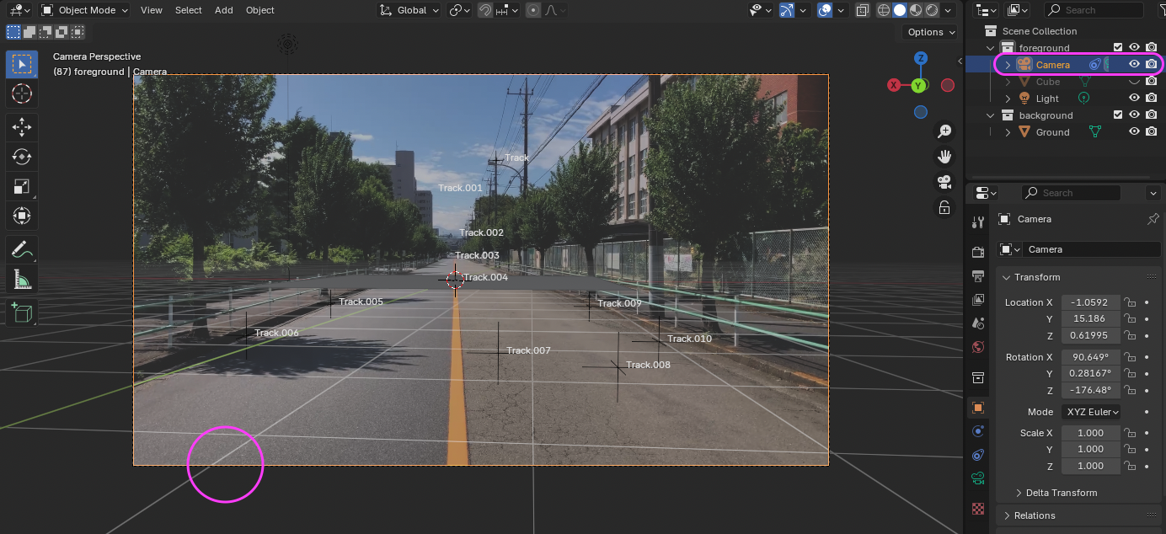Open the Add menu
Screen dimensions: 1166x534
[x=223, y=10]
